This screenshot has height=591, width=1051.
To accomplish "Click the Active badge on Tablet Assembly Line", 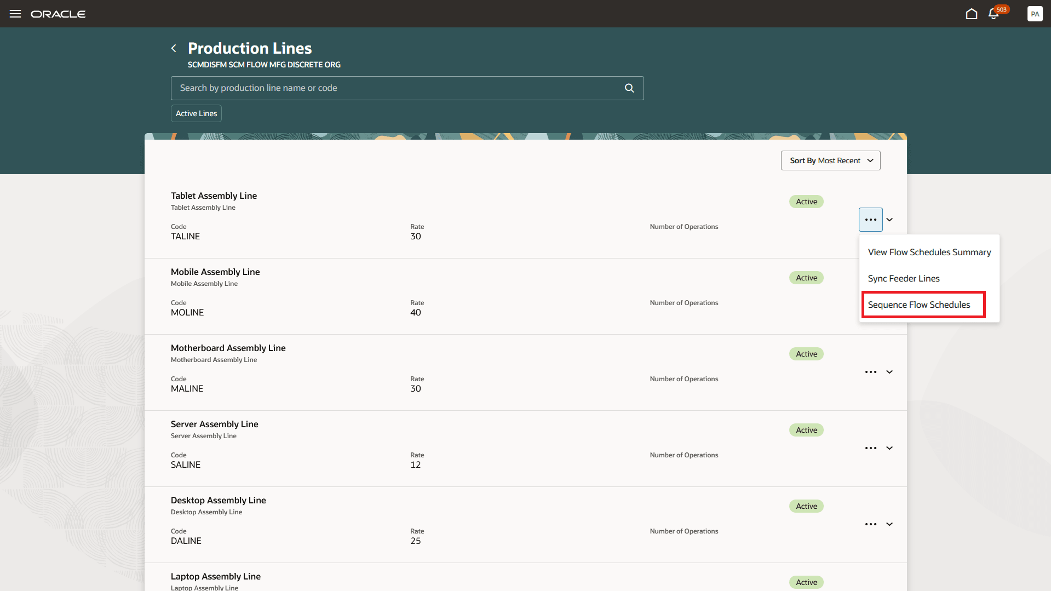I will pyautogui.click(x=806, y=201).
